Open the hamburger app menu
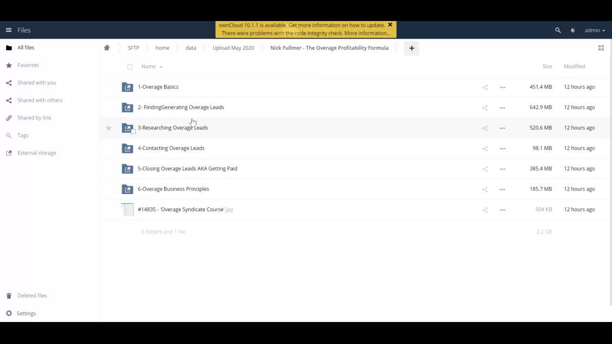Image resolution: width=612 pixels, height=344 pixels. point(9,30)
